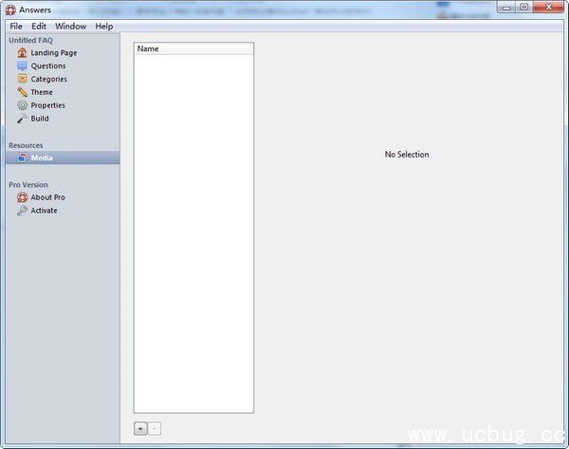Open the Edit menu
This screenshot has height=449, width=569.
point(39,27)
